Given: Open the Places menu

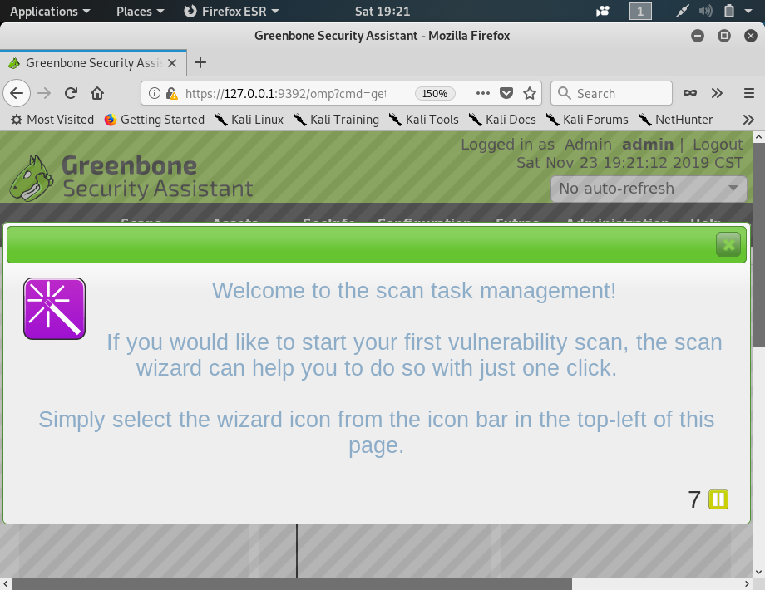Looking at the screenshot, I should point(140,11).
